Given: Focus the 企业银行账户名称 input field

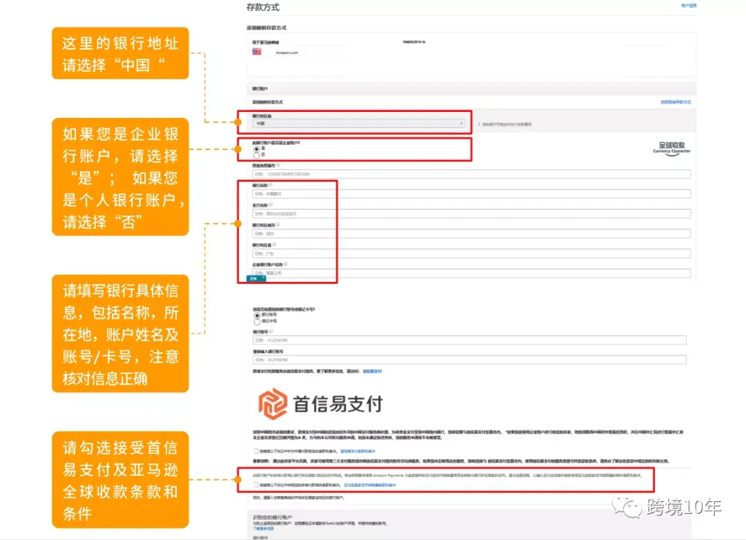Looking at the screenshot, I should 471,273.
